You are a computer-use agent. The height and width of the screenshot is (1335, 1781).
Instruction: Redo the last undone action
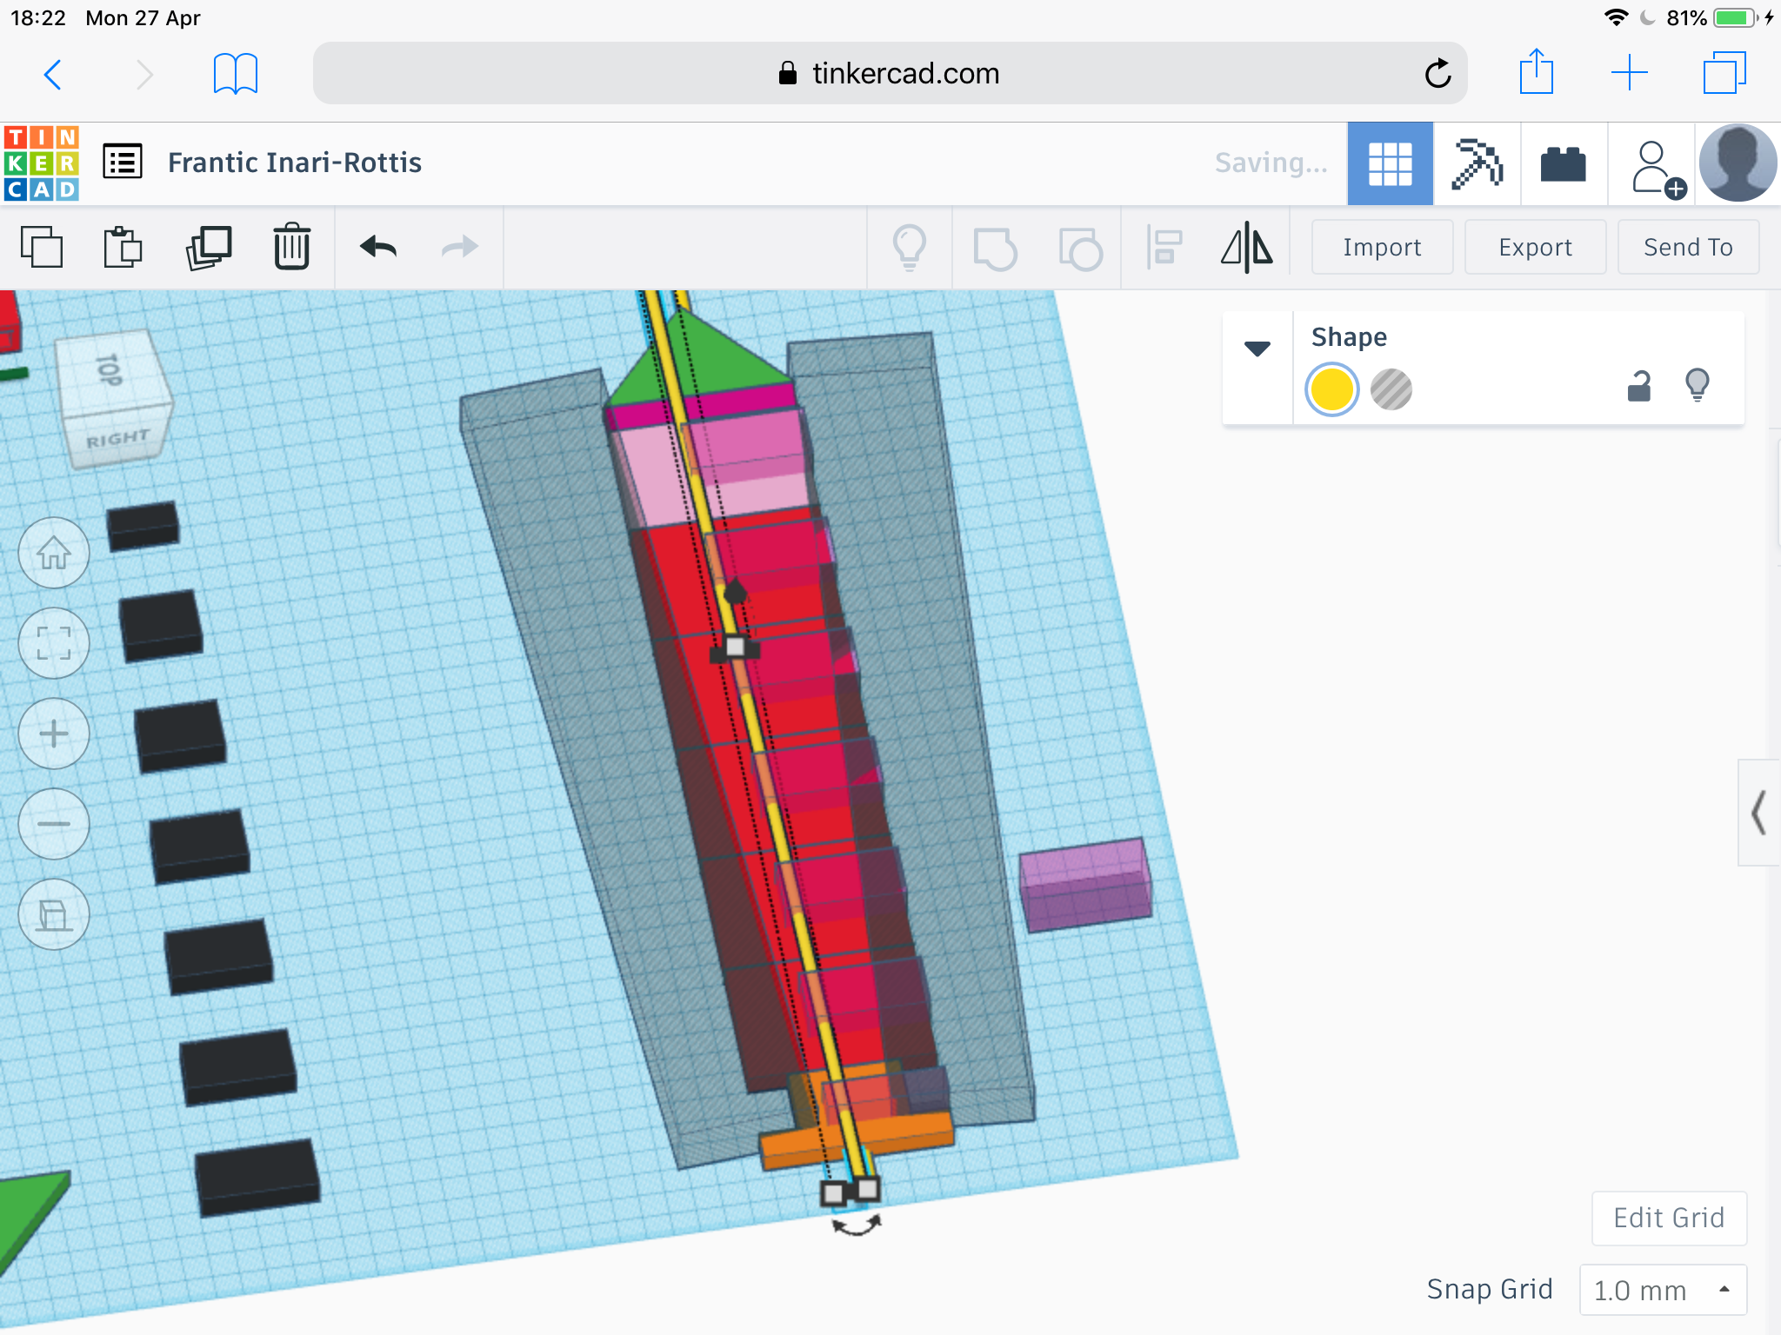(x=459, y=247)
